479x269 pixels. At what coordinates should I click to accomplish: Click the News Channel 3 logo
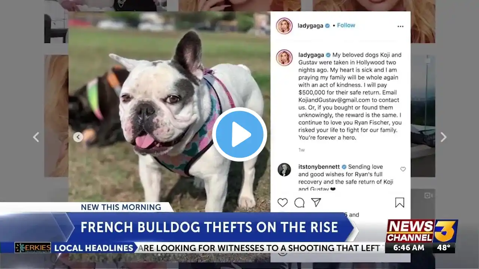(422, 231)
